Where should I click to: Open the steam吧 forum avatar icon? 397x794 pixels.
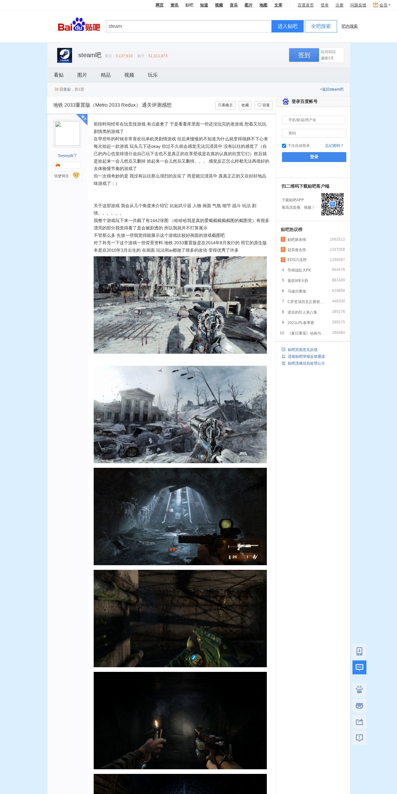pyautogui.click(x=65, y=55)
